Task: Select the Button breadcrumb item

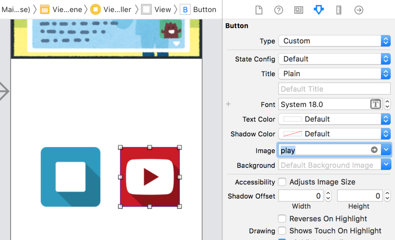Action: tap(198, 10)
